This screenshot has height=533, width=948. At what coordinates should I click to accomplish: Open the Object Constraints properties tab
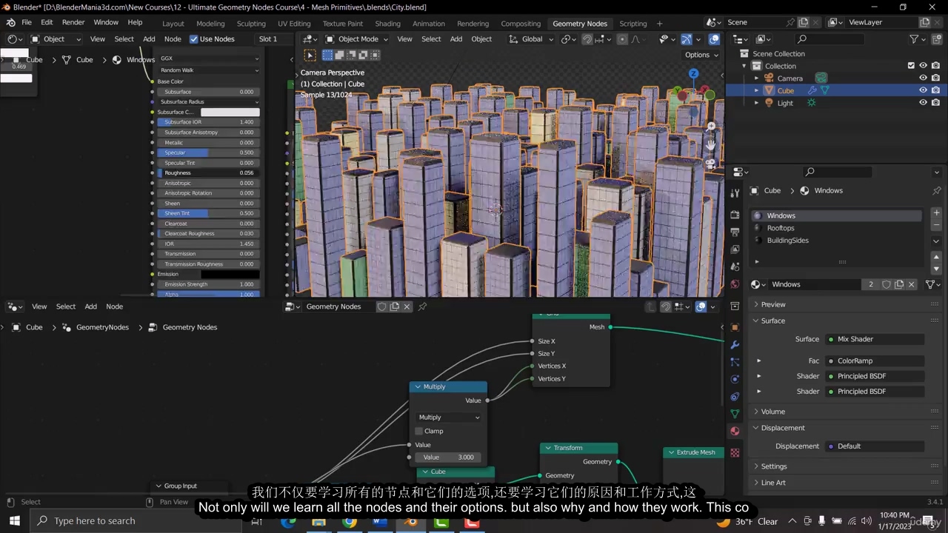click(735, 397)
